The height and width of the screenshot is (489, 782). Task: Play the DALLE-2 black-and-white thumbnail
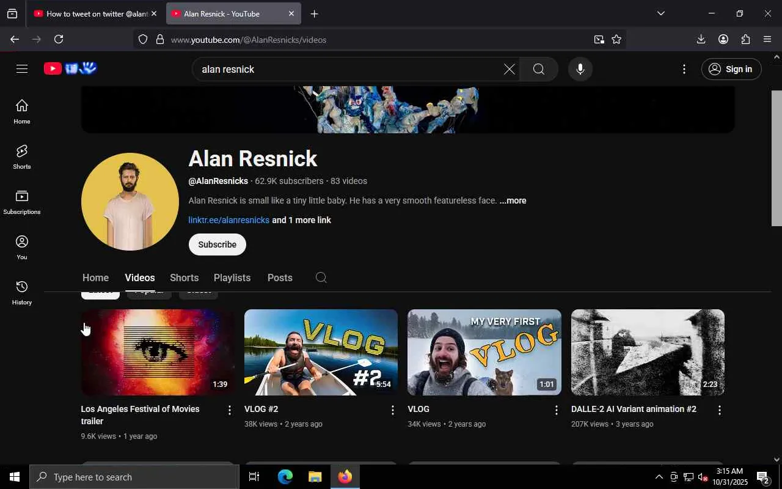tap(648, 352)
